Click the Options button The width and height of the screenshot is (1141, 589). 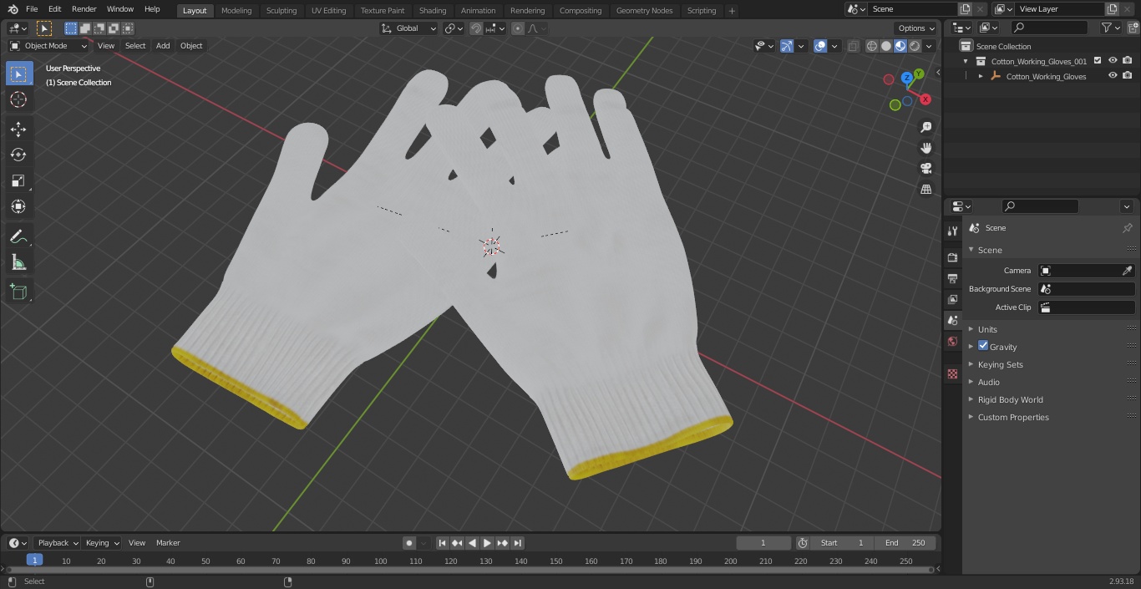coord(917,28)
